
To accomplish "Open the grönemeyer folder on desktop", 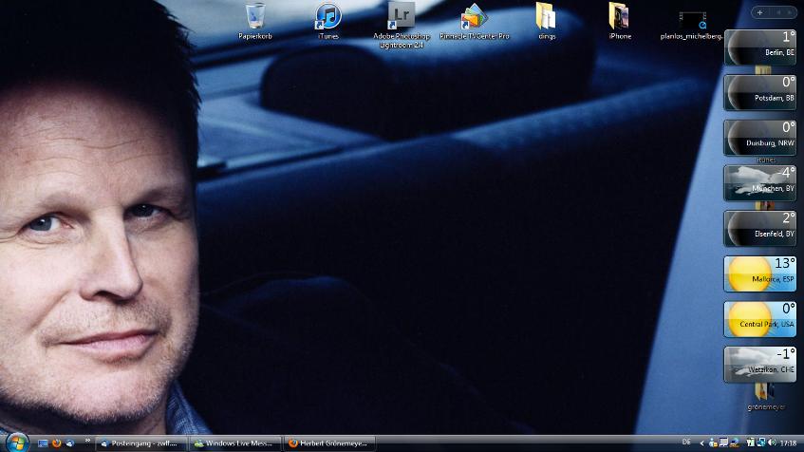I will (765, 391).
